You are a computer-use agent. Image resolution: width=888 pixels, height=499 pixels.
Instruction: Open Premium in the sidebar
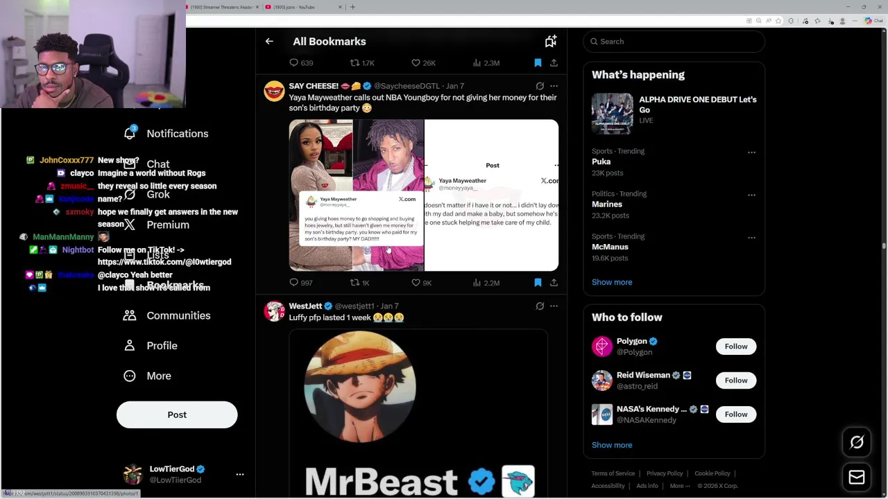(157, 225)
